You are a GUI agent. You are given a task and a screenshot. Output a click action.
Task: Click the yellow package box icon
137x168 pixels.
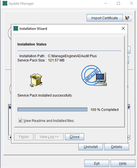[x=36, y=80]
